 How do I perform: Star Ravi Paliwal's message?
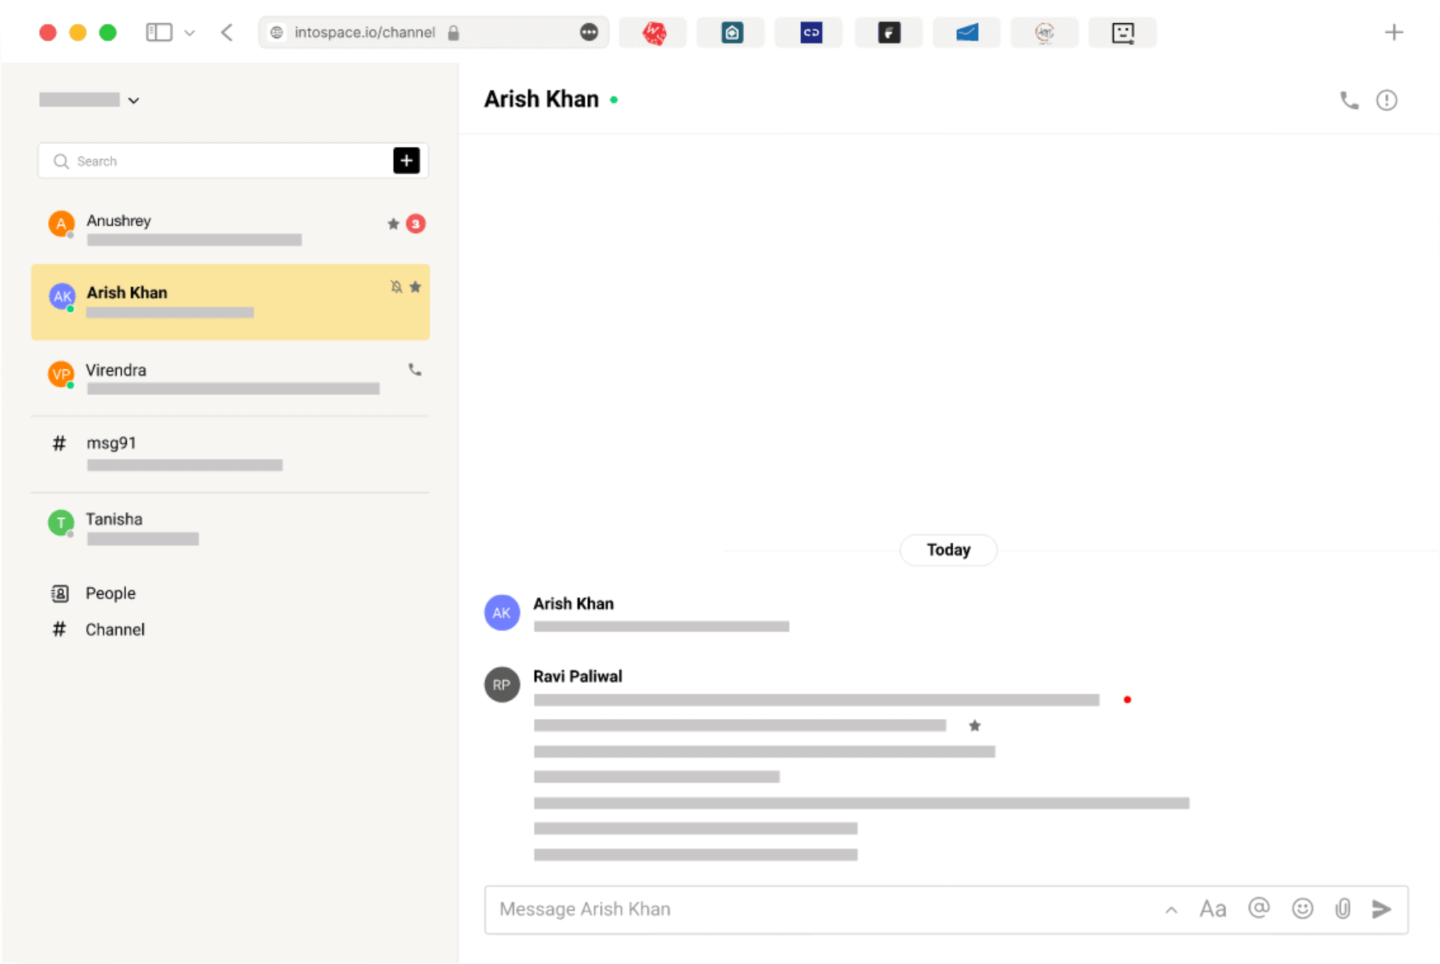pyautogui.click(x=975, y=725)
